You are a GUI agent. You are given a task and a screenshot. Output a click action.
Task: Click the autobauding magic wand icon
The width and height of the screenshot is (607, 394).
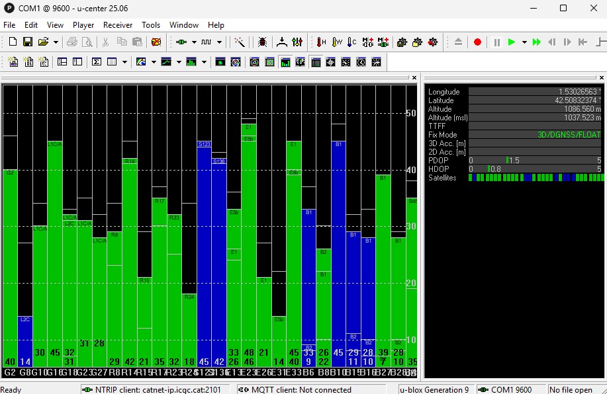click(x=240, y=42)
